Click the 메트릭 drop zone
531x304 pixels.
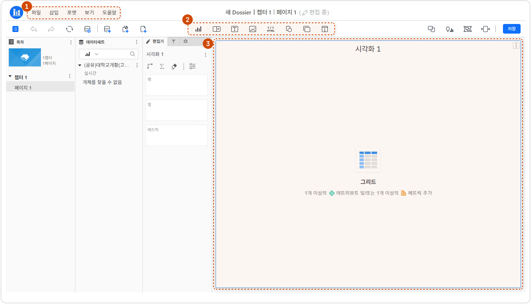pyautogui.click(x=176, y=135)
